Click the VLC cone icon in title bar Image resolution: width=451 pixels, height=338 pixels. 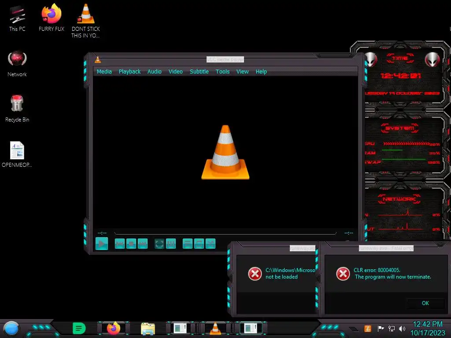click(x=98, y=59)
